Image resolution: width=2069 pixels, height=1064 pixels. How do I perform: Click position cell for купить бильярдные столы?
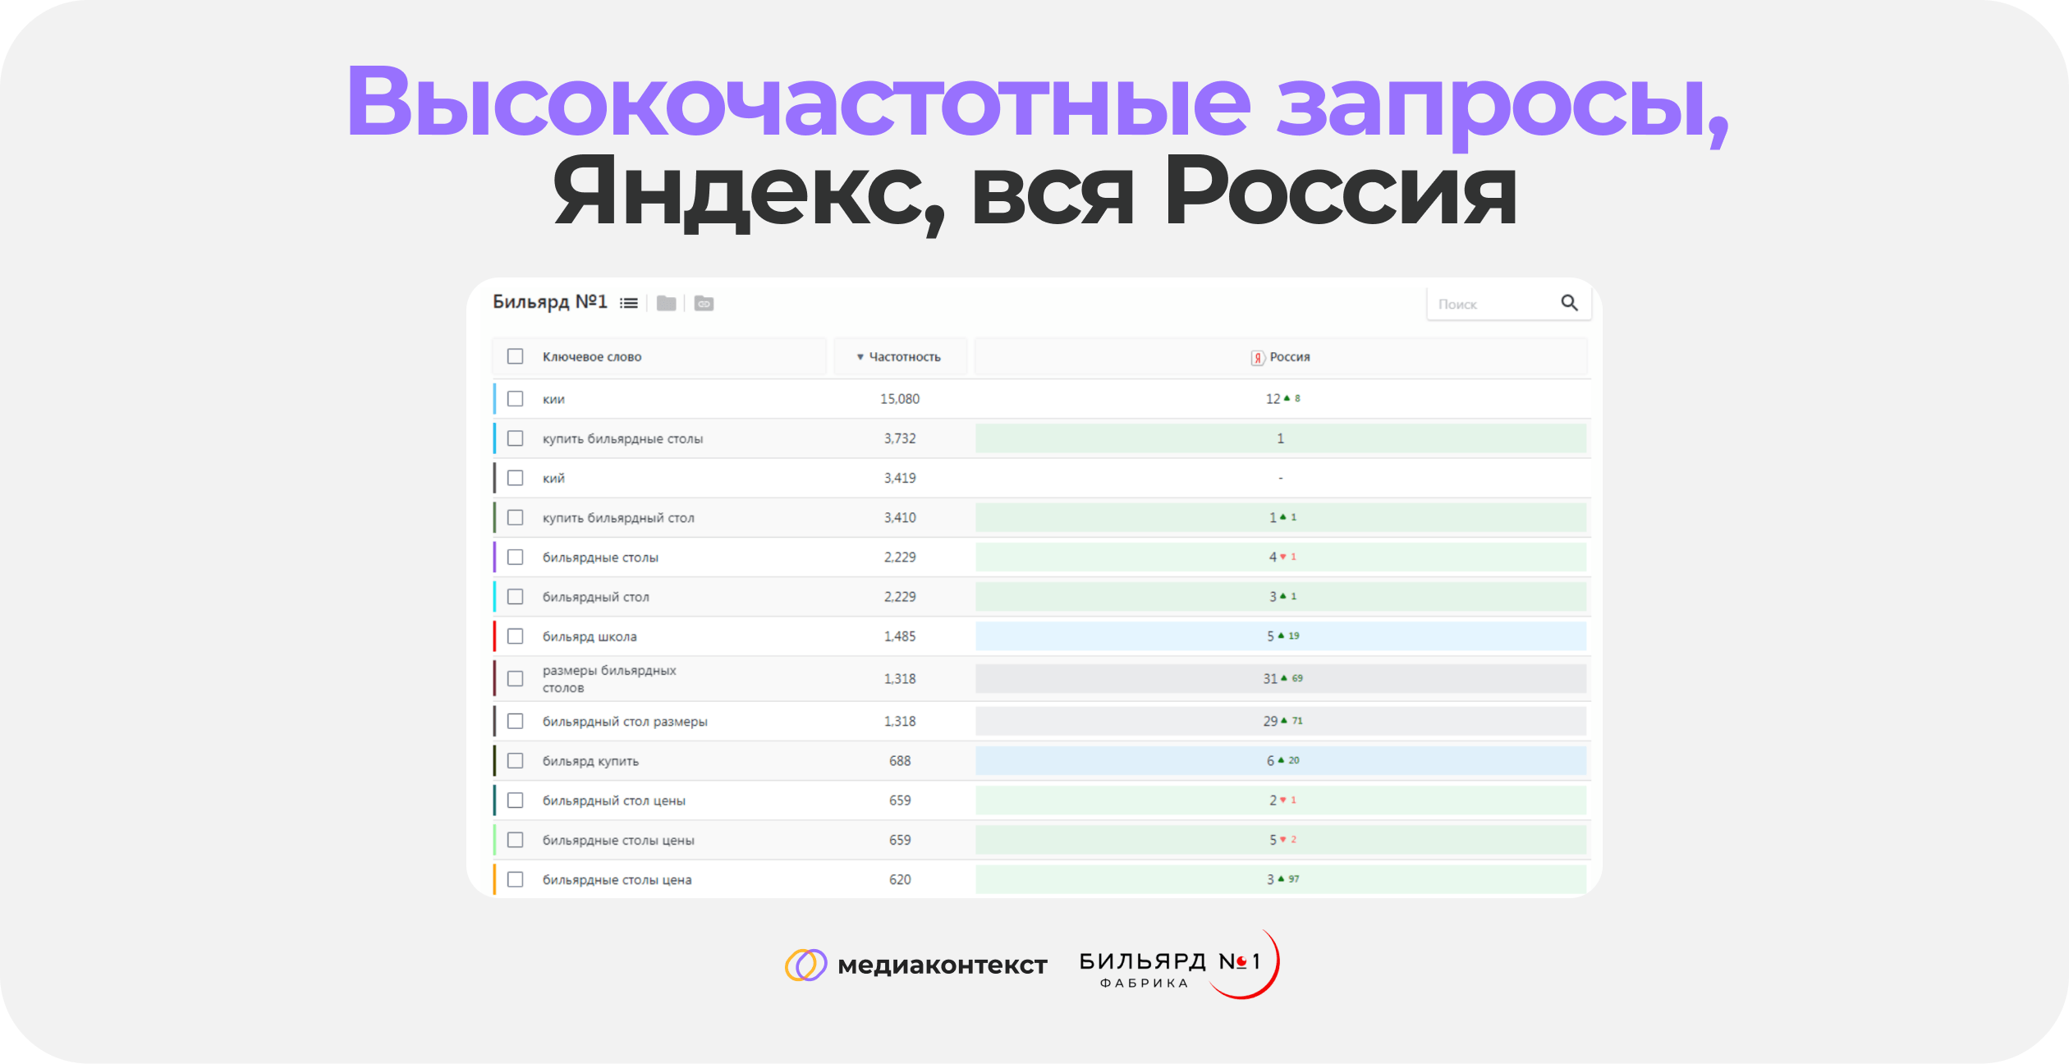(1281, 438)
